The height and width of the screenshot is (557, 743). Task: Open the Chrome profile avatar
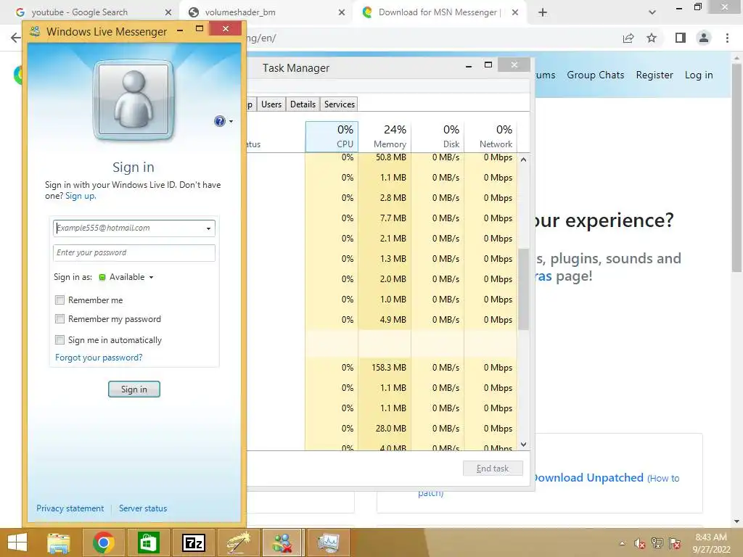tap(704, 38)
